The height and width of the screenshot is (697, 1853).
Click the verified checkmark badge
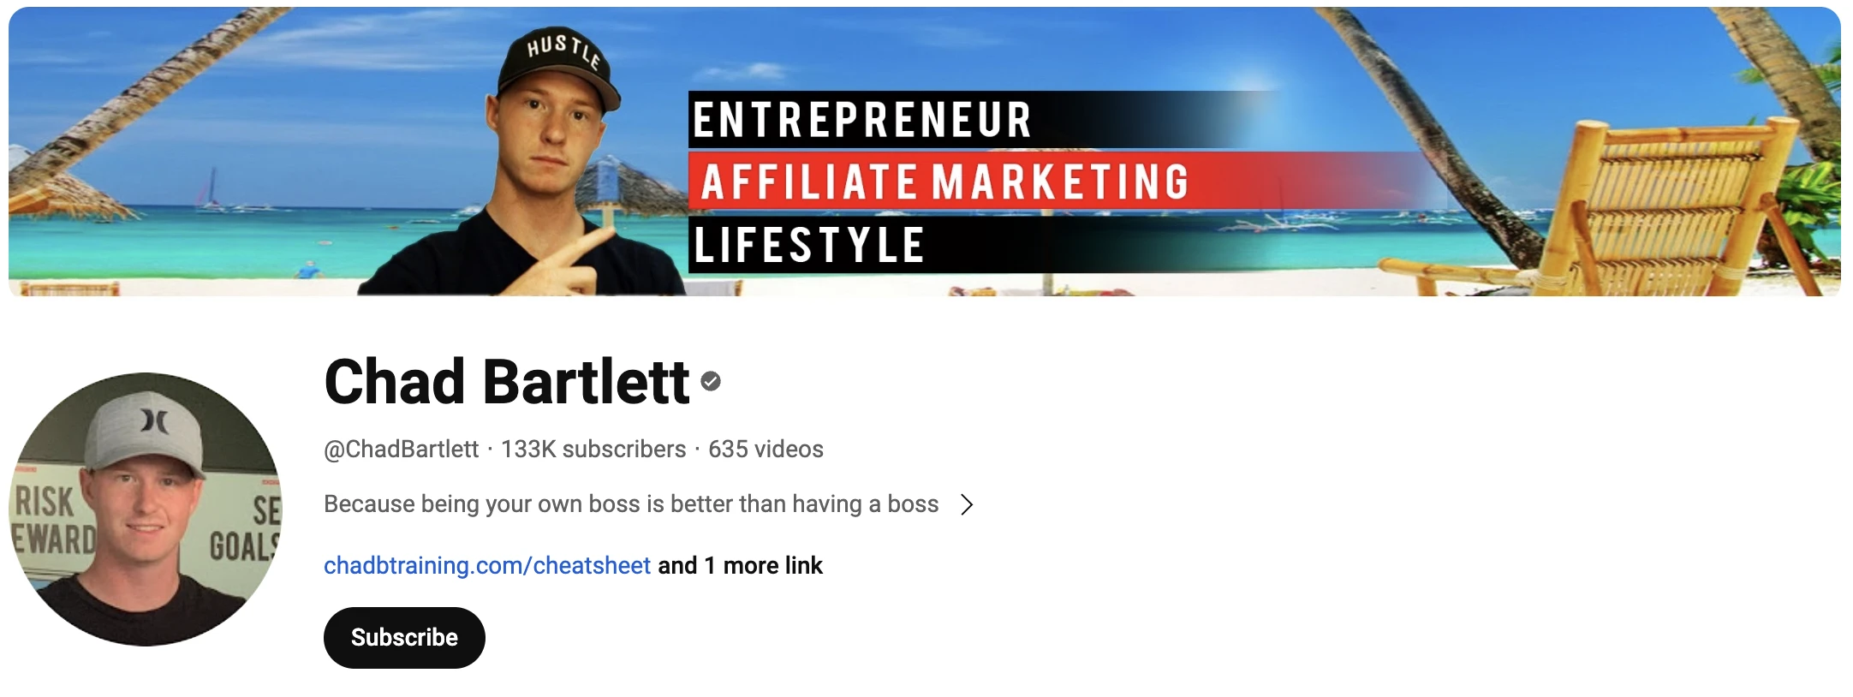click(x=711, y=381)
